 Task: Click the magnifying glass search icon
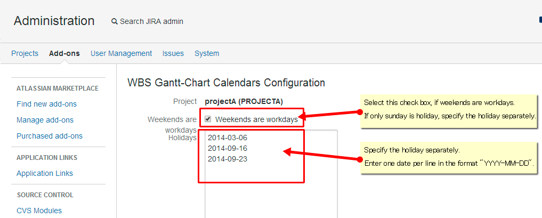(x=114, y=22)
